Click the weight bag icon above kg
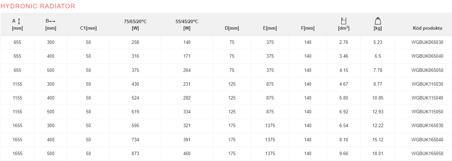Screen dimensions: 452x161 click(x=378, y=21)
